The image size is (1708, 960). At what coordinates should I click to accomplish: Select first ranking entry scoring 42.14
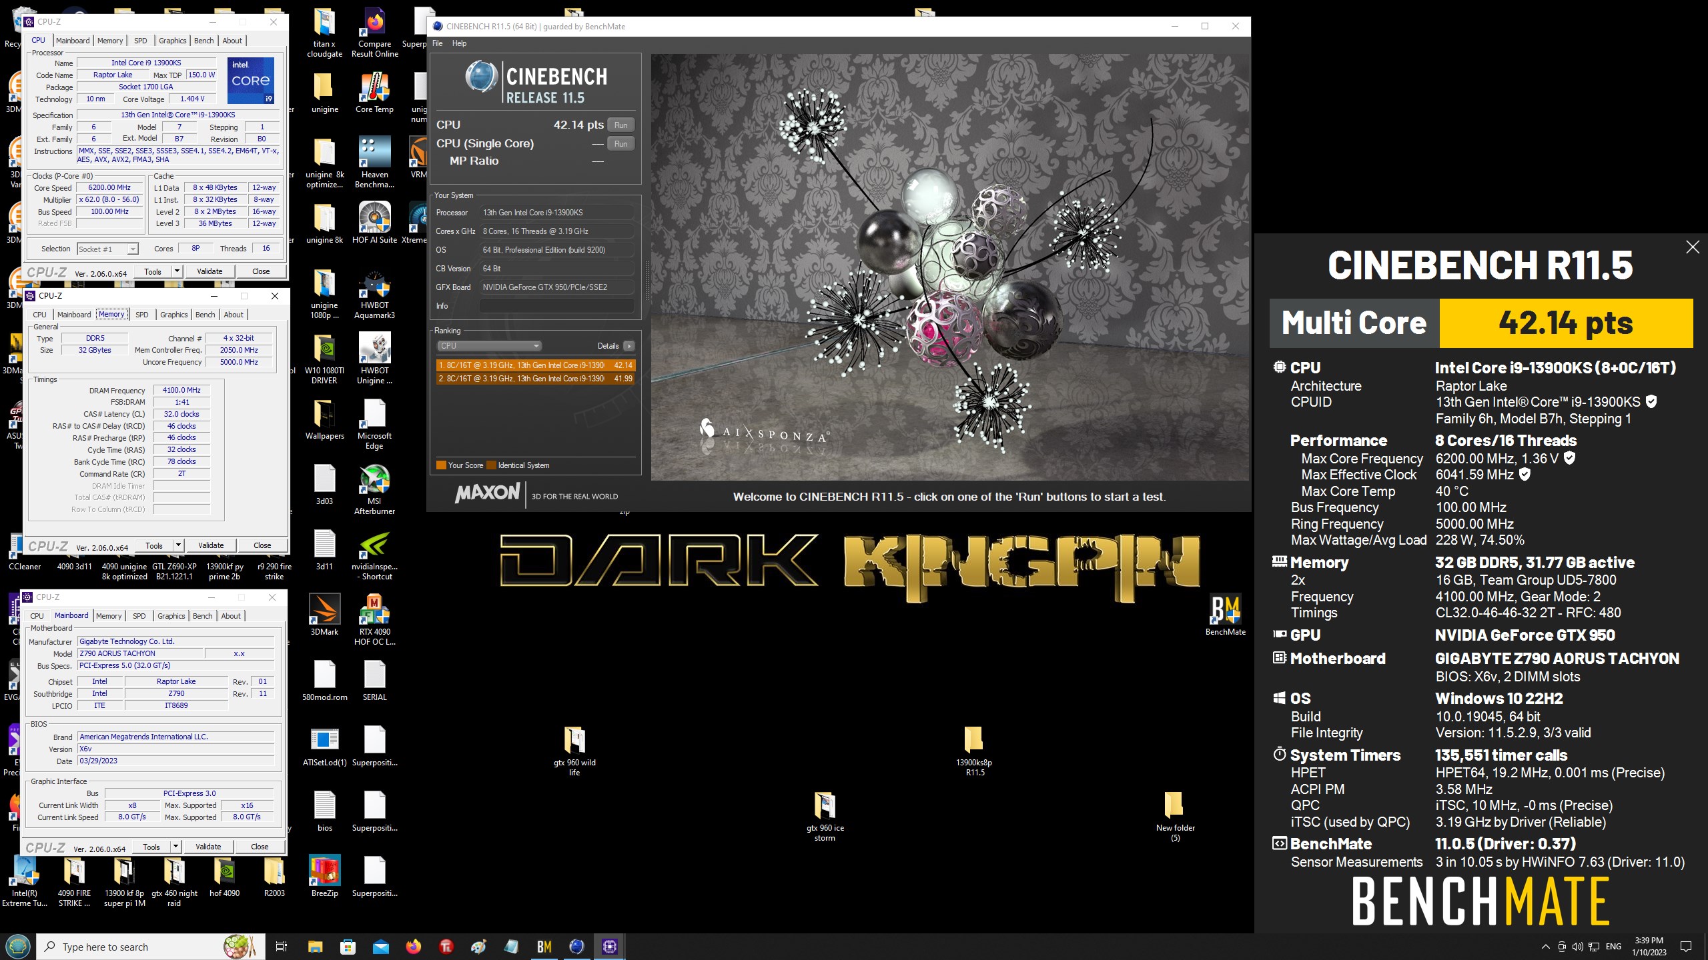click(x=536, y=365)
